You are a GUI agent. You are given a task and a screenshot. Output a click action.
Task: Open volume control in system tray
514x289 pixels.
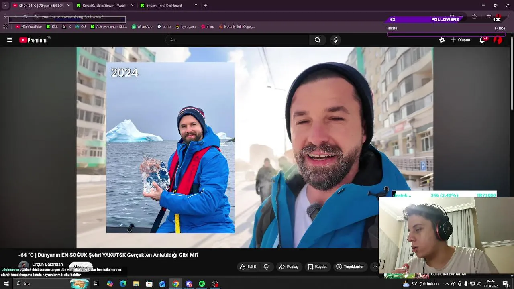click(x=479, y=284)
